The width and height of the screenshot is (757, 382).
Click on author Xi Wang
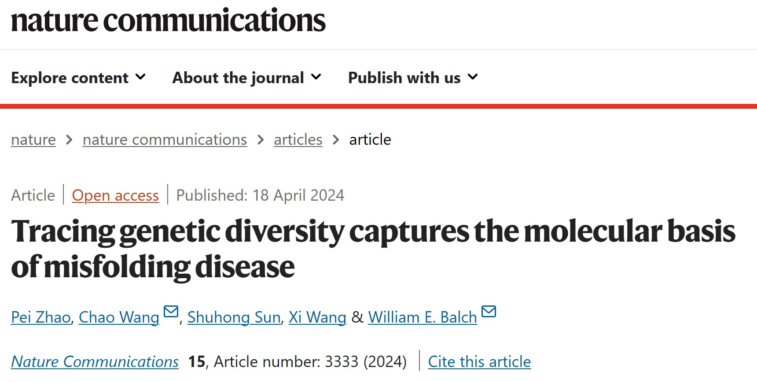tap(317, 317)
